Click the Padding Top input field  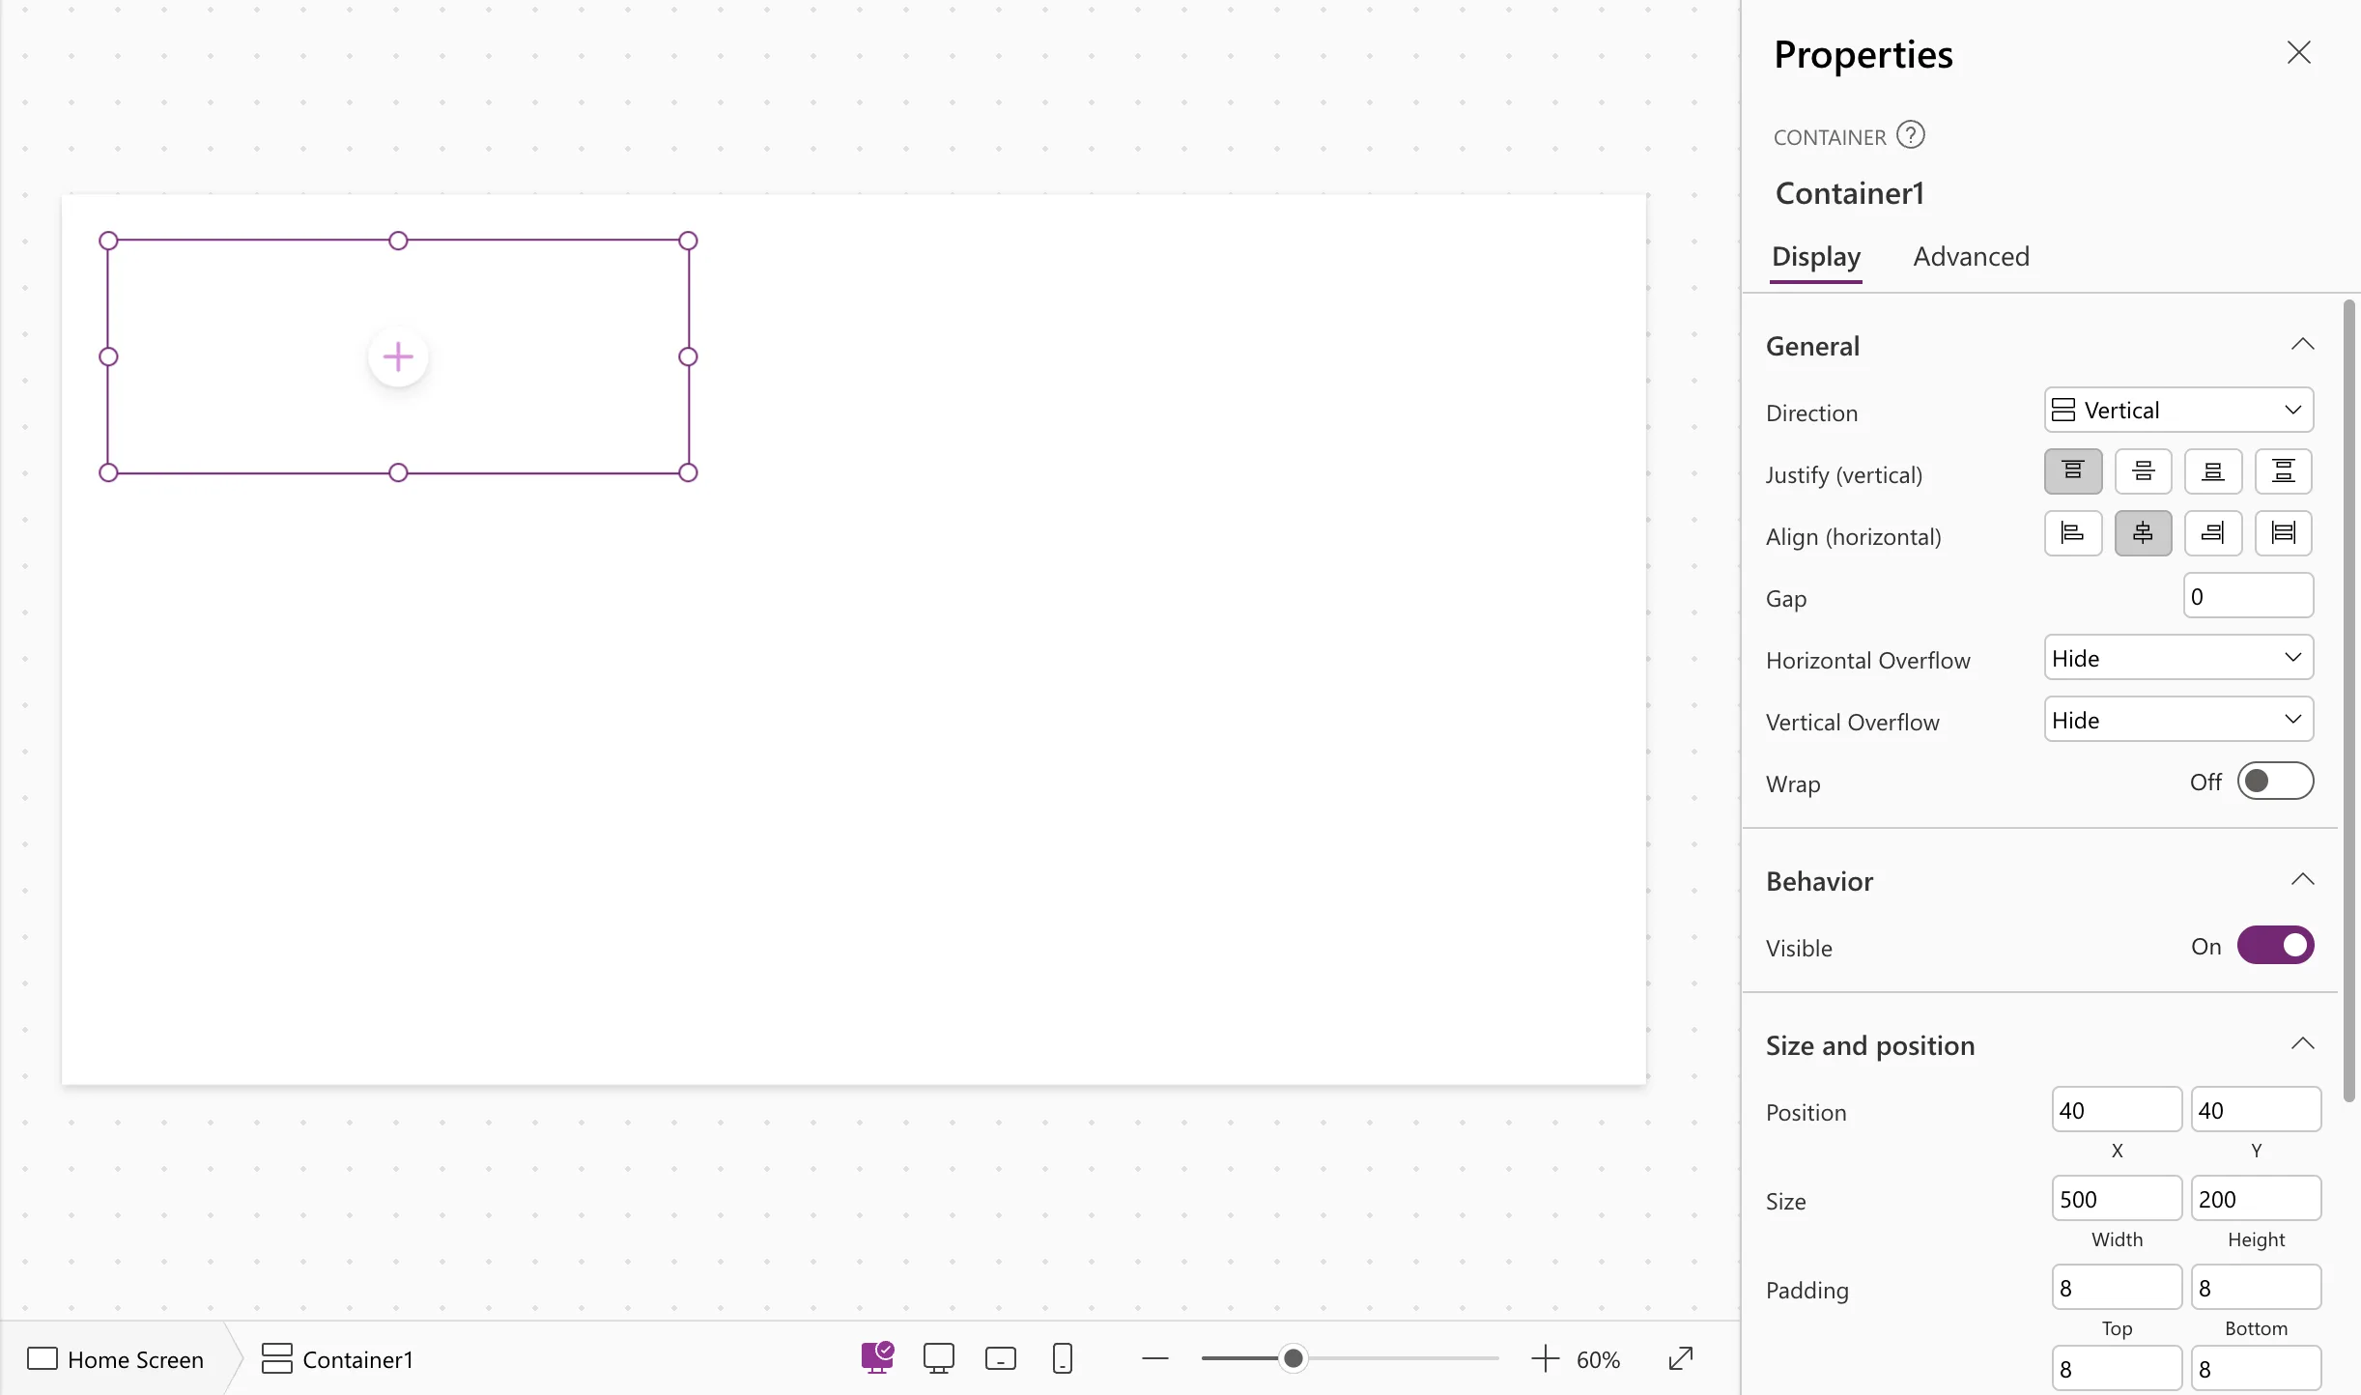[2117, 1288]
